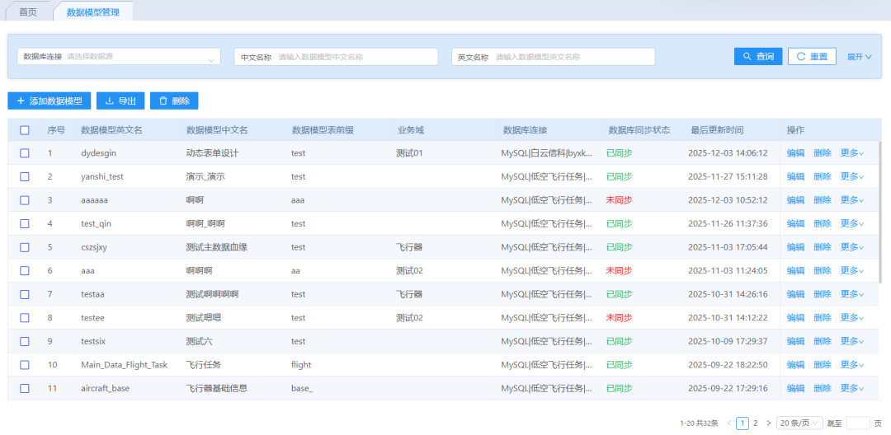Click 编辑 link for the aaaaaa row
This screenshot has width=891, height=435.
(795, 200)
